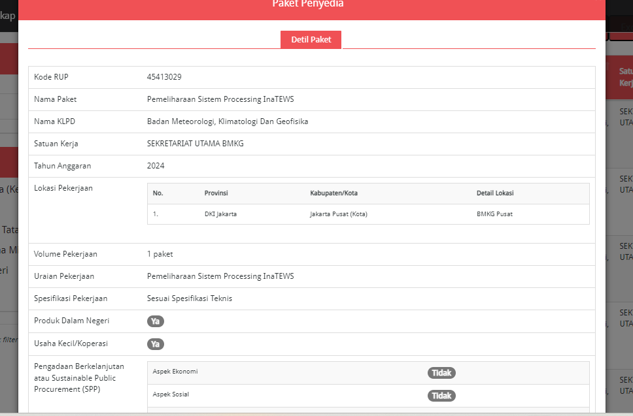Click the Ya badge for Produk Dalam Negeri

pos(156,321)
